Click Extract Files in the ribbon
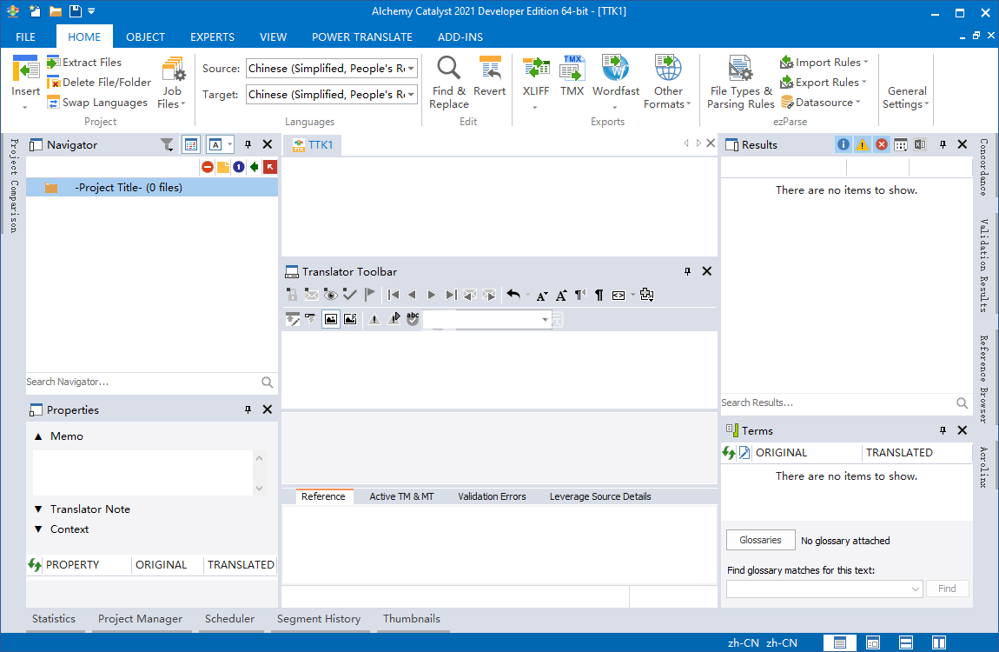This screenshot has height=652, width=999. click(x=84, y=62)
